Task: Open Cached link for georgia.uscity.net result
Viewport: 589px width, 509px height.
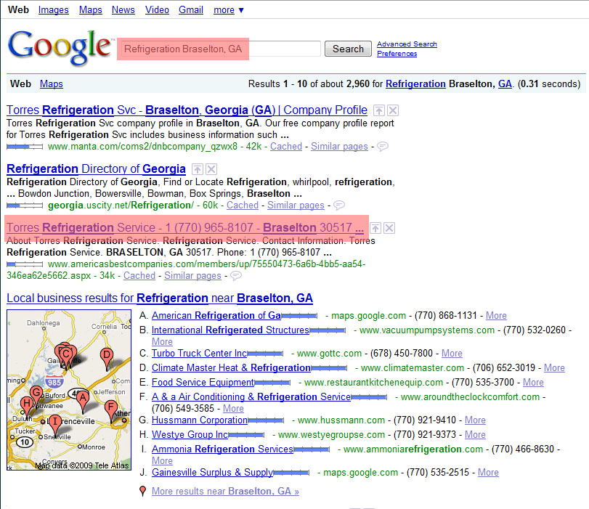Action: click(243, 205)
